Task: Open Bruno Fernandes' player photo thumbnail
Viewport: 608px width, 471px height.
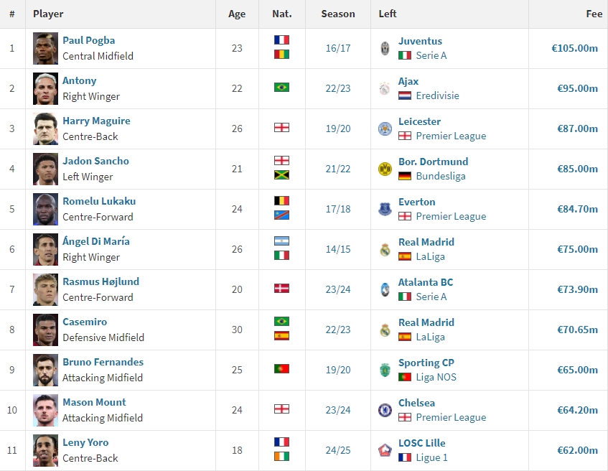Action: pos(45,370)
